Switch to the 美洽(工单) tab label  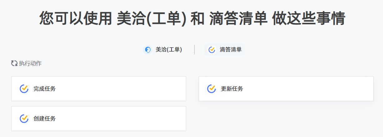coord(169,50)
